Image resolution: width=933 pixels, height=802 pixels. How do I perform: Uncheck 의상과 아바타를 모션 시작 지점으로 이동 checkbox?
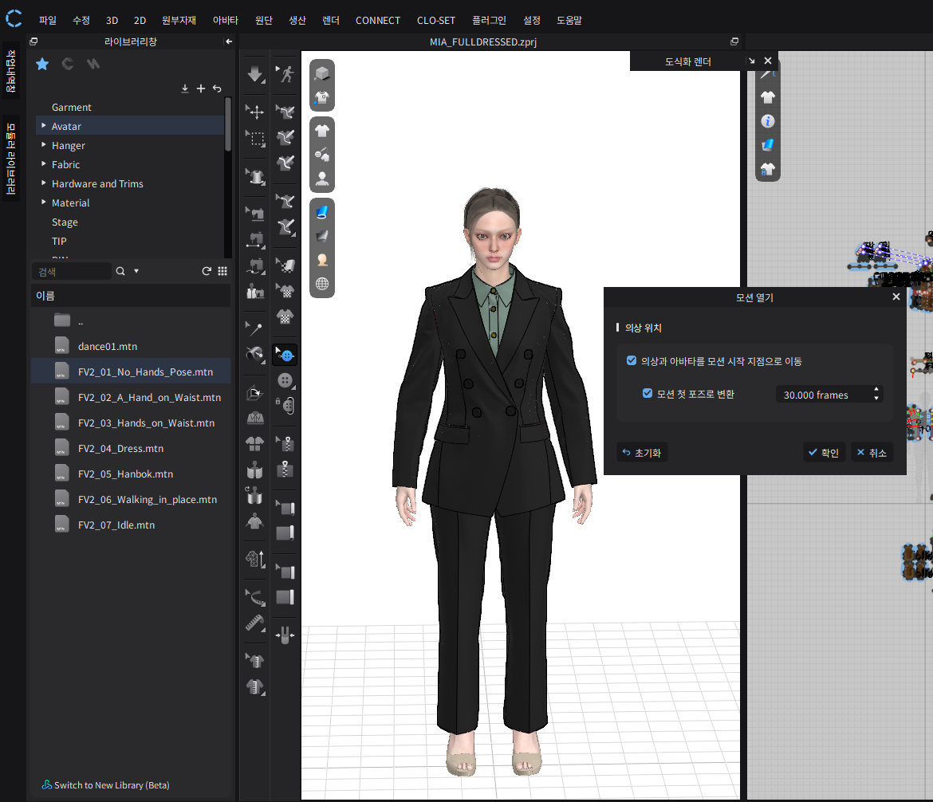click(632, 361)
